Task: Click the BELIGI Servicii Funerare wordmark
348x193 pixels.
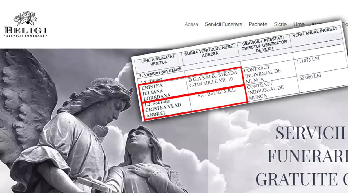Action: (x=26, y=31)
